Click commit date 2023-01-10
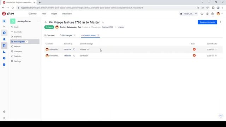This screenshot has height=127, width=226. tap(212, 56)
